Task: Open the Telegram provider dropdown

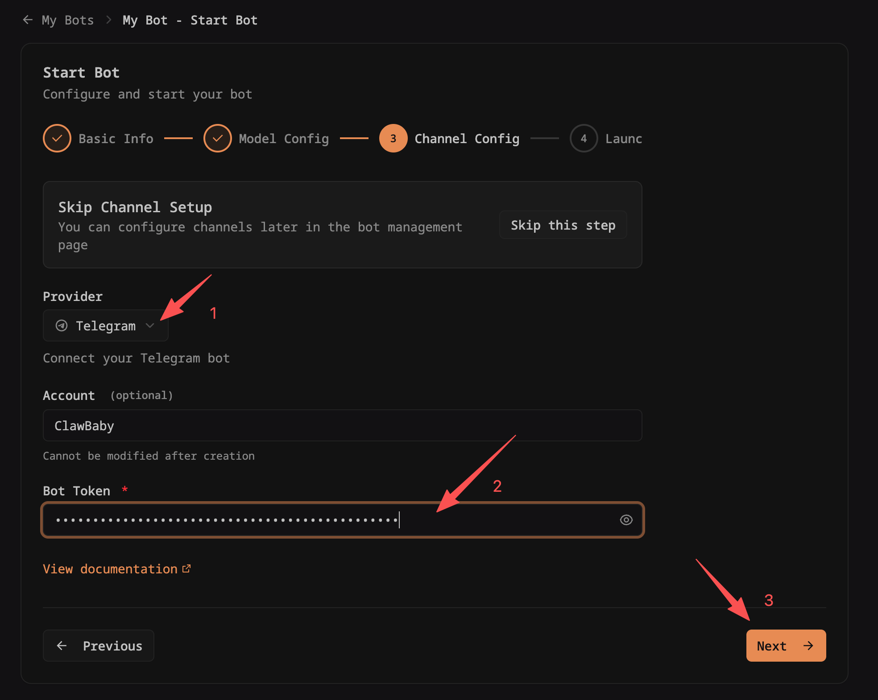Action: [105, 325]
